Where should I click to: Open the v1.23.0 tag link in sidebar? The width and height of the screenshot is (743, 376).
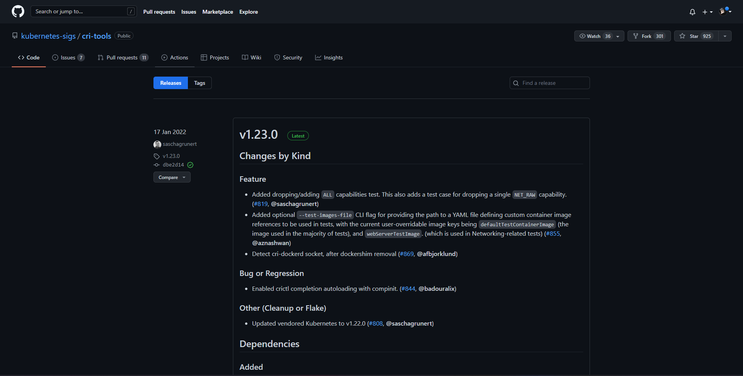point(171,156)
